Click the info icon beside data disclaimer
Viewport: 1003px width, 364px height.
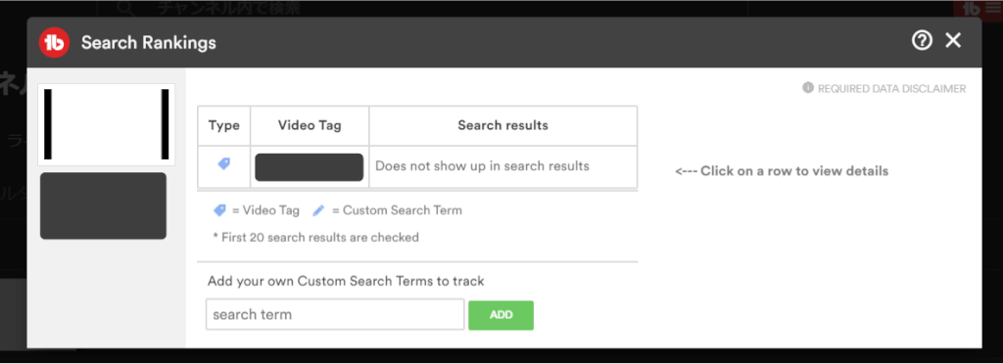click(808, 87)
